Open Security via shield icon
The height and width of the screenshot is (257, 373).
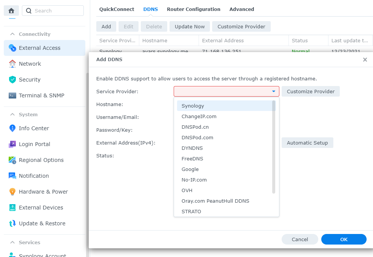pyautogui.click(x=12, y=80)
